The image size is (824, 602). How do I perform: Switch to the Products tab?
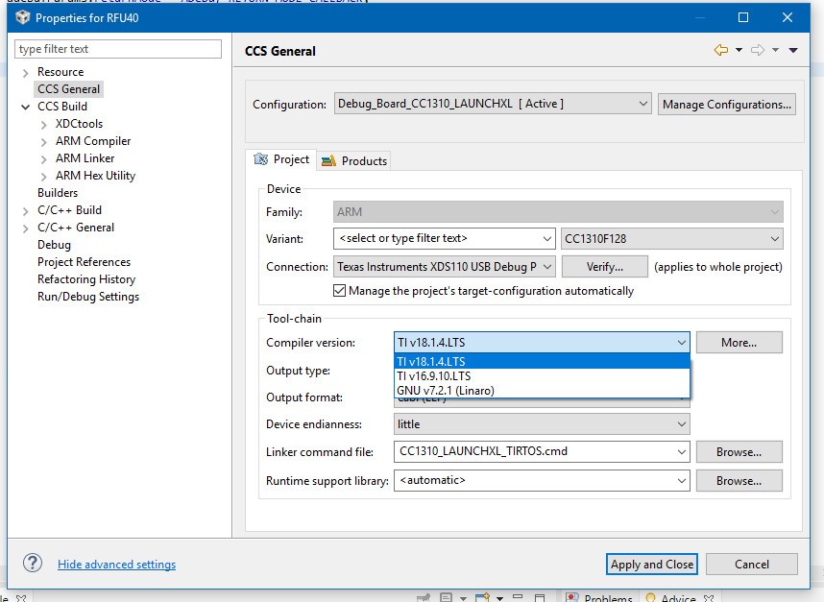tap(355, 160)
